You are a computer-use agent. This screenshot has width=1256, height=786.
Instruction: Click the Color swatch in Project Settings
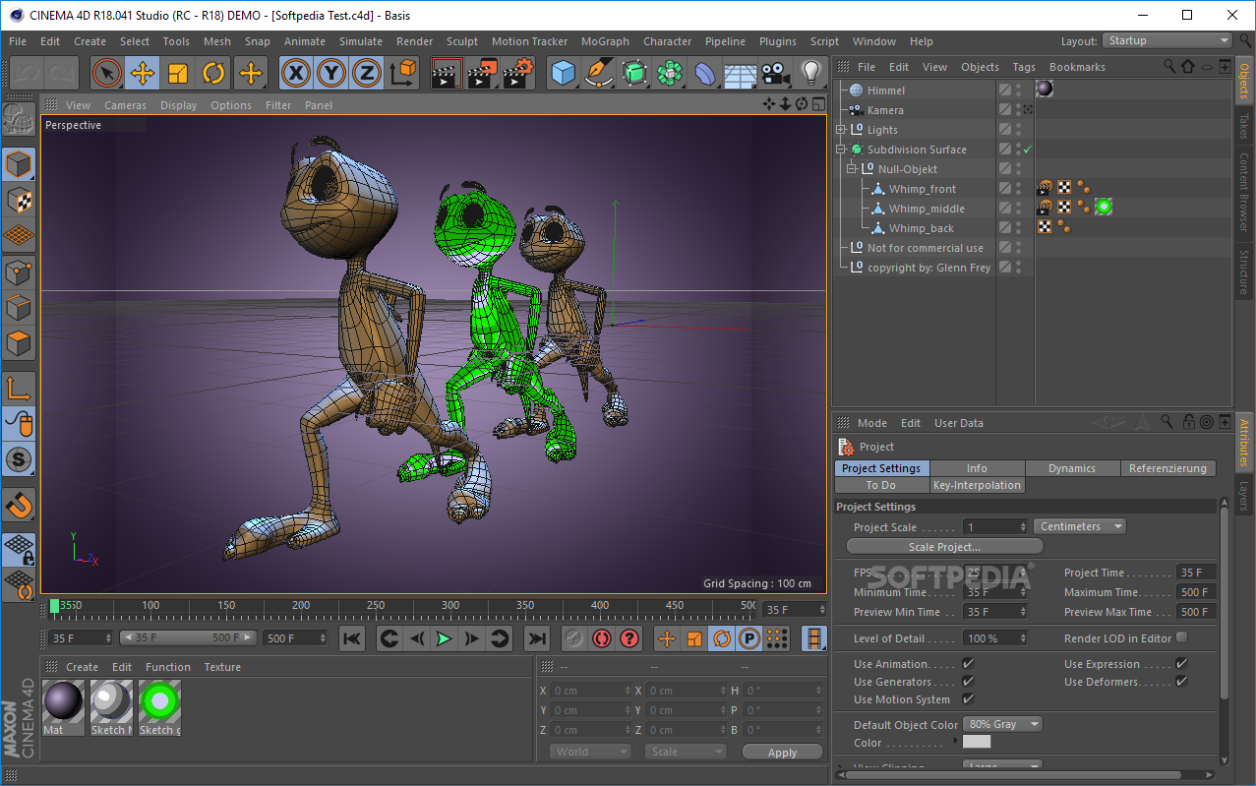tap(976, 742)
